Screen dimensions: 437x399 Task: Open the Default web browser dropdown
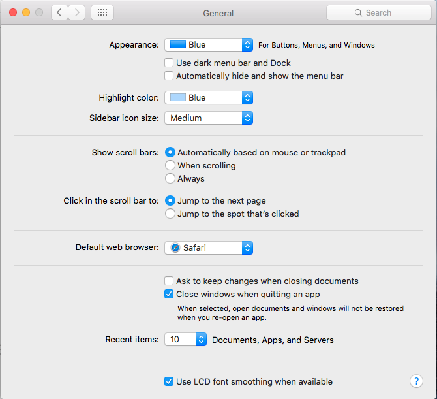208,248
